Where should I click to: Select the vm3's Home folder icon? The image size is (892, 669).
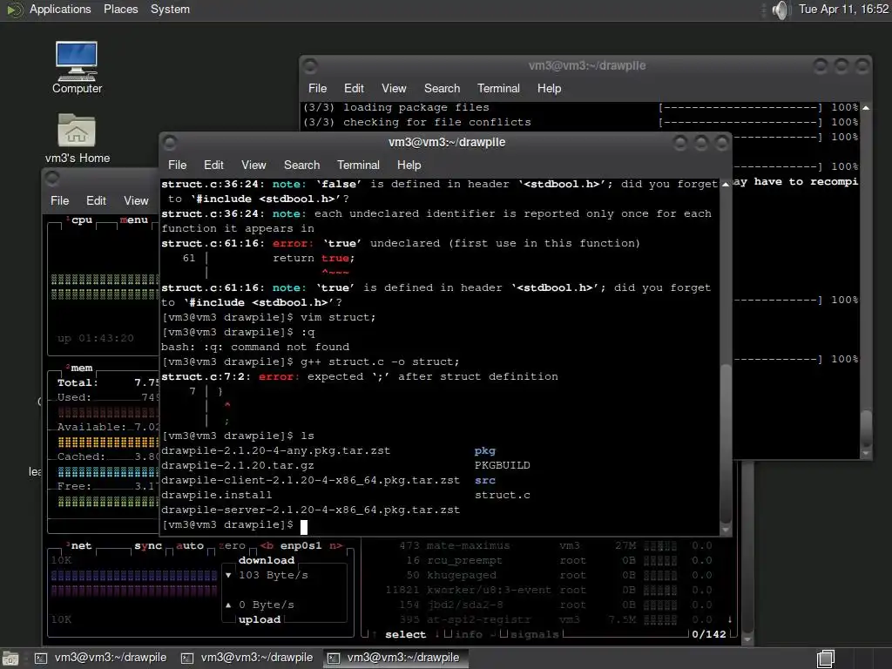tap(77, 139)
